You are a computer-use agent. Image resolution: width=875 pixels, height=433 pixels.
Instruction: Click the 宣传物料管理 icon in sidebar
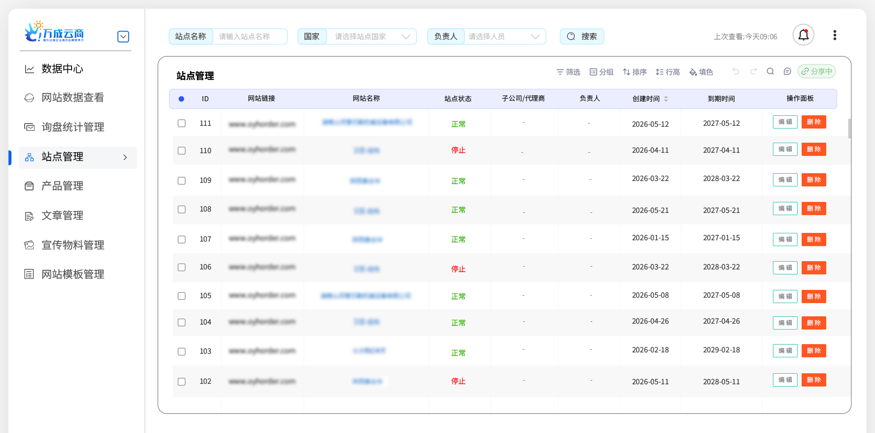pos(30,245)
